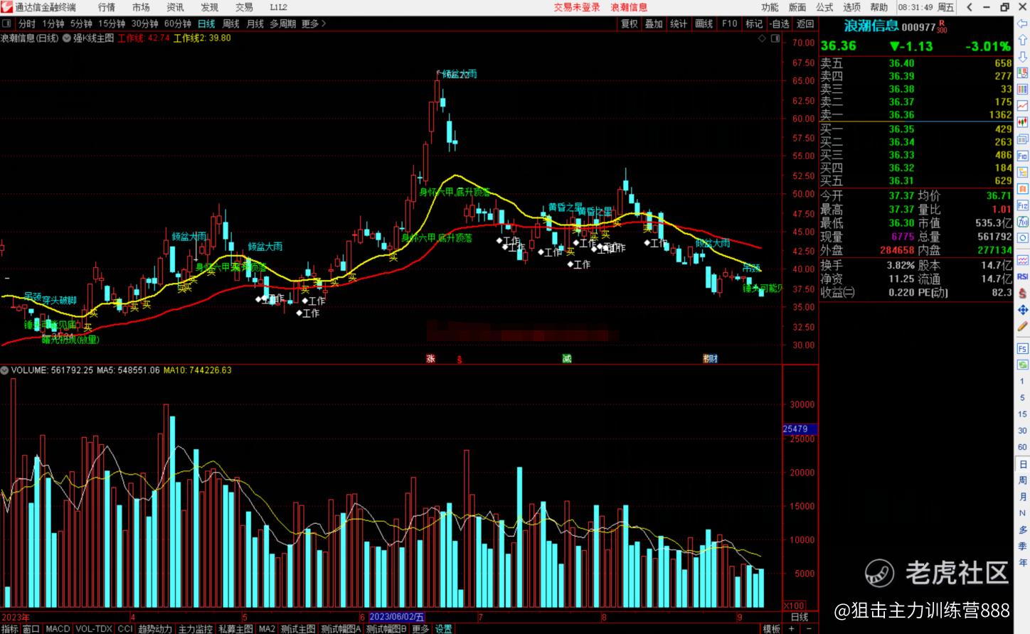Open 更多 indicators at bottom bar

(420, 629)
